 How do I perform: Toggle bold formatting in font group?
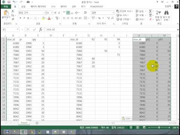[20, 18]
